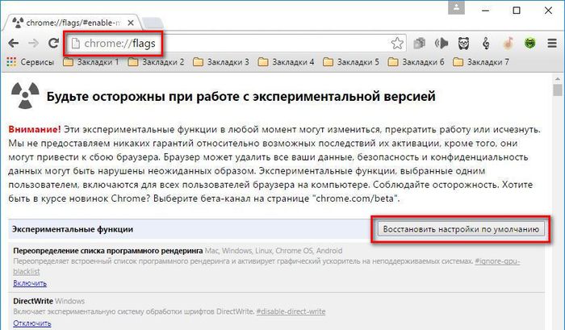
Task: Click the chrome://flags address bar
Action: [x=242, y=43]
